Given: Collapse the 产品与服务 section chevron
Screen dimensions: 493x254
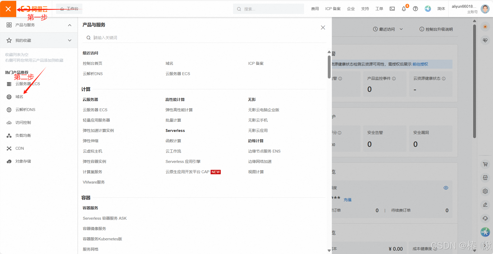Looking at the screenshot, I should [x=70, y=25].
